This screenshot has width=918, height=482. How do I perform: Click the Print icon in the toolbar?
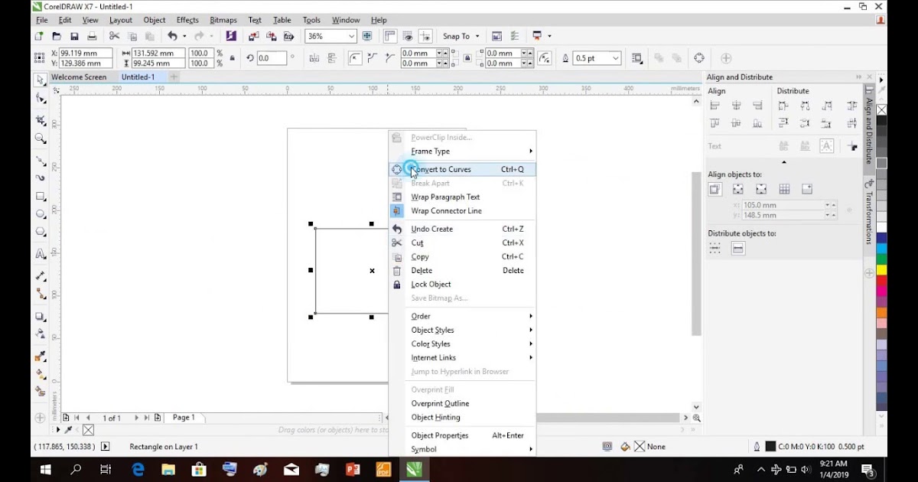(92, 36)
